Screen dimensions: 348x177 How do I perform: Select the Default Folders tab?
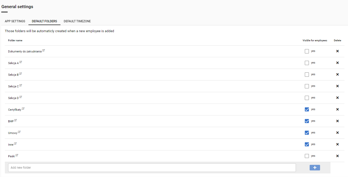(44, 21)
